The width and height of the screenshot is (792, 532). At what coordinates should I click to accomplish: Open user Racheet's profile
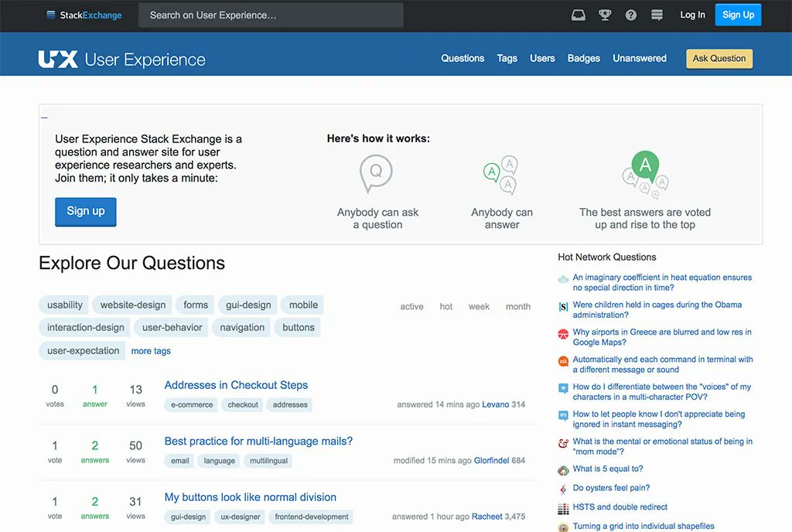(x=487, y=517)
